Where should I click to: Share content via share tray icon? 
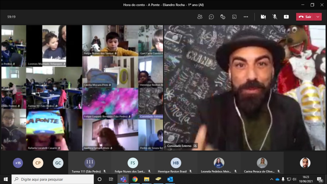(x=286, y=17)
